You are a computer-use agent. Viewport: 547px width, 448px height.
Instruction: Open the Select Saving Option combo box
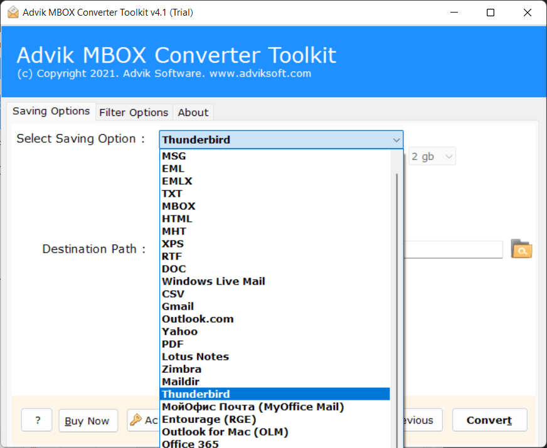[x=281, y=140]
